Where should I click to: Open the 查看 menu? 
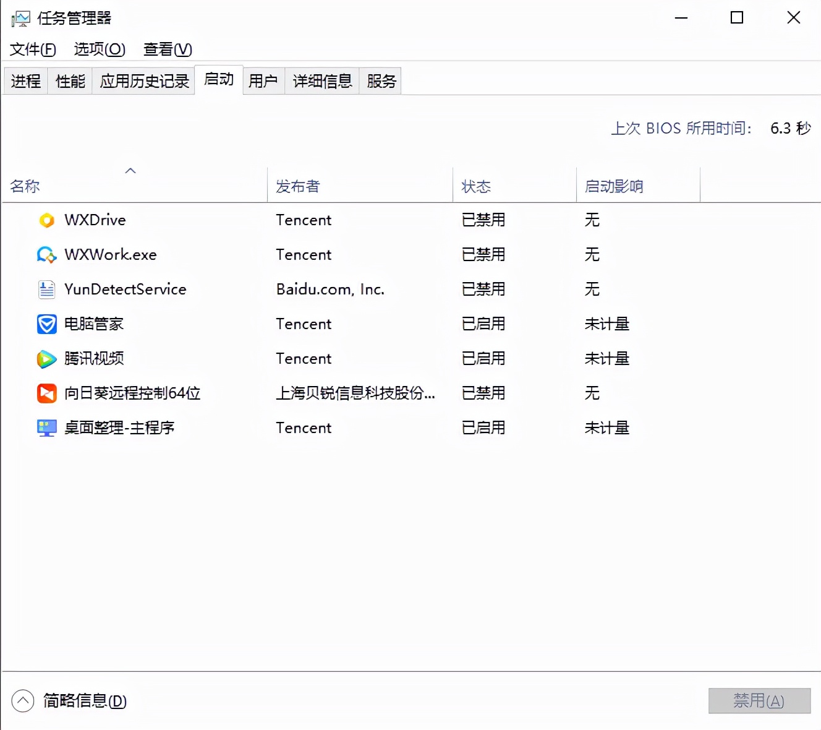(x=166, y=49)
